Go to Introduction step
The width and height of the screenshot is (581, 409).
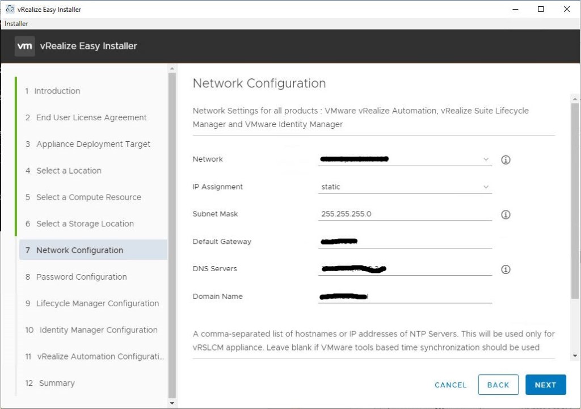click(57, 91)
